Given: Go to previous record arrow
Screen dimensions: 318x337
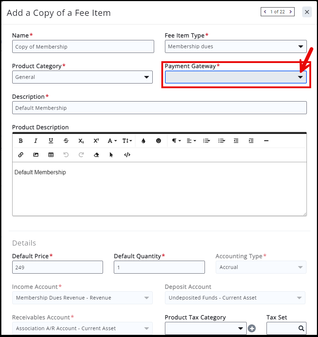Looking at the screenshot, I should coord(265,12).
